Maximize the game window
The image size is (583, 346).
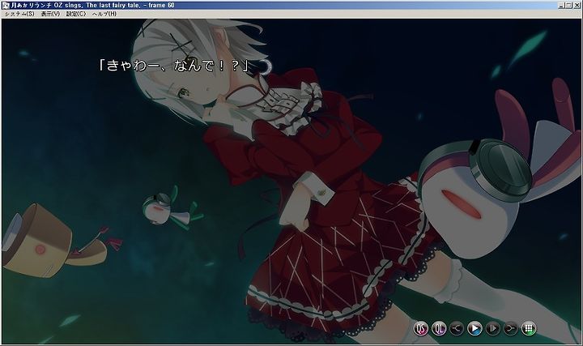(x=569, y=5)
